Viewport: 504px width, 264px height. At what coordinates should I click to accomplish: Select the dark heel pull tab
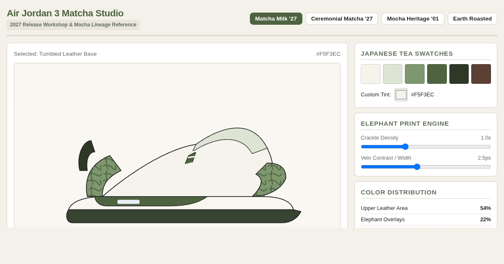click(x=85, y=156)
